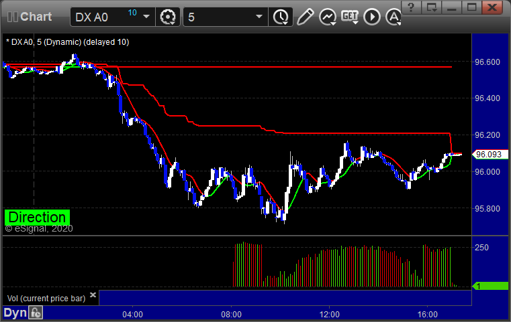The image size is (511, 322).
Task: Open the symbol settings gear icon
Action: pyautogui.click(x=168, y=17)
